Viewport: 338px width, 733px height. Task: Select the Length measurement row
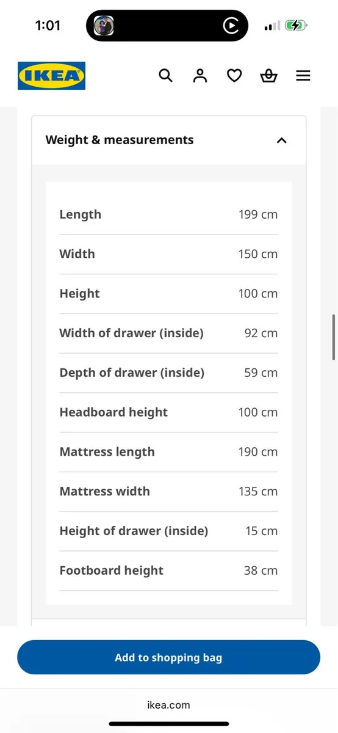[x=168, y=214]
